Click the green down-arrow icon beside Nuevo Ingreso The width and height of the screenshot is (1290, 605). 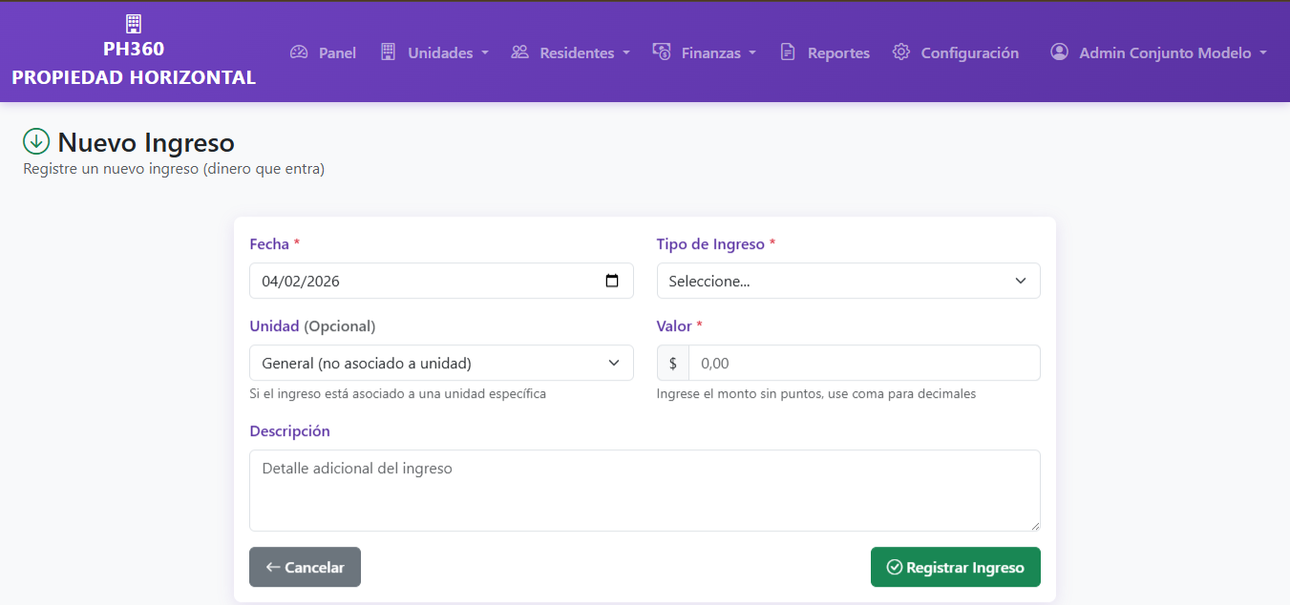(36, 142)
